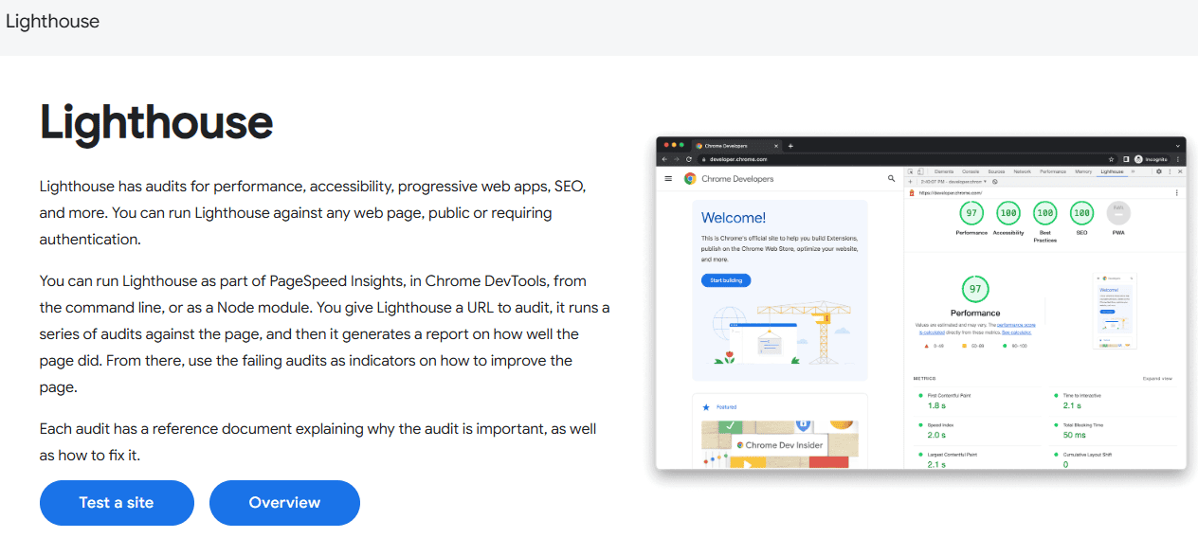Switch to the Lighthouse tab in DevTools
This screenshot has height=538, width=1198.
pyautogui.click(x=1112, y=171)
